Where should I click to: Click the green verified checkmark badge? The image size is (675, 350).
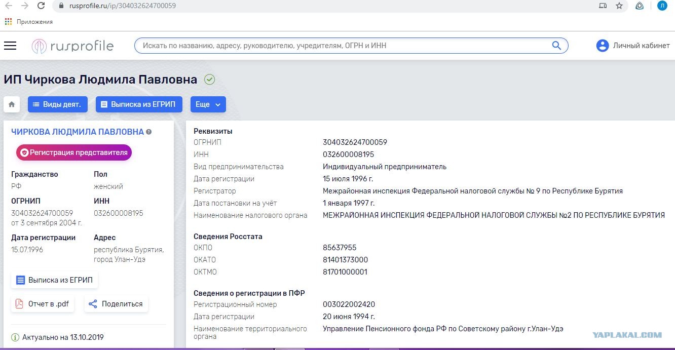coord(209,80)
